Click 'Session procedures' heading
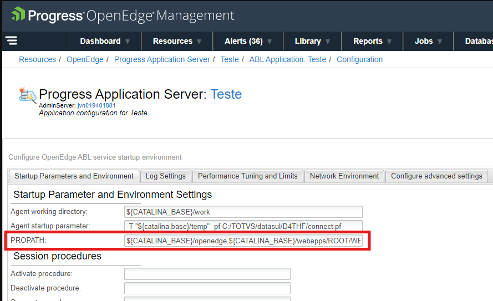The width and height of the screenshot is (493, 301). pos(57,256)
